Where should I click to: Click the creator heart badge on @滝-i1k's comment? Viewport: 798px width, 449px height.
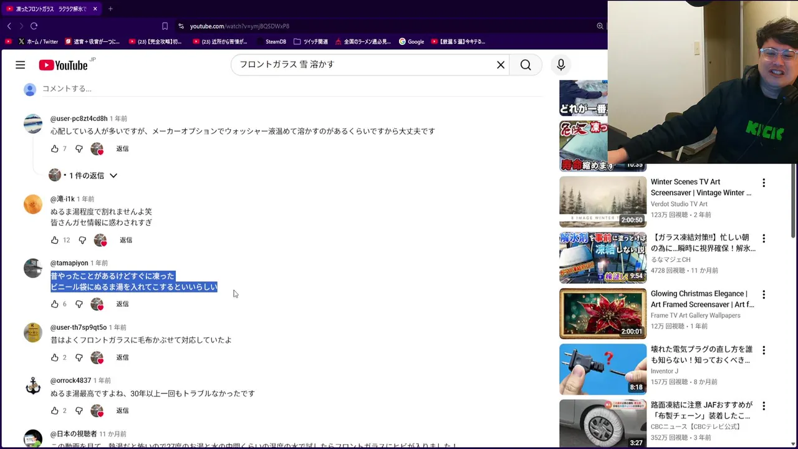100,240
